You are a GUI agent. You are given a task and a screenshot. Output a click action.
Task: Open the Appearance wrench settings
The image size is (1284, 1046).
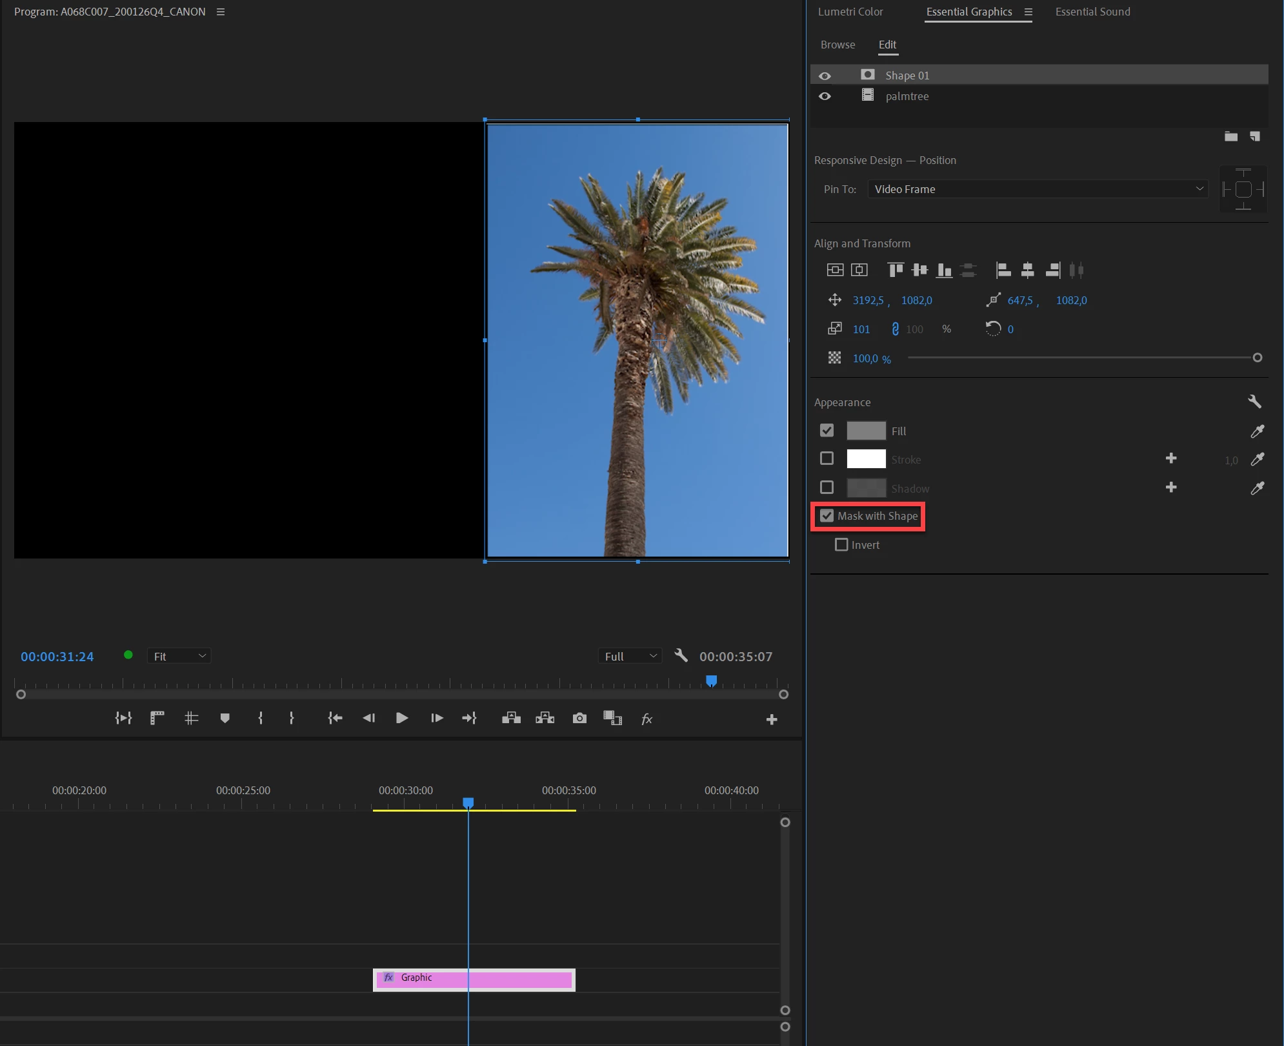[x=1254, y=402]
